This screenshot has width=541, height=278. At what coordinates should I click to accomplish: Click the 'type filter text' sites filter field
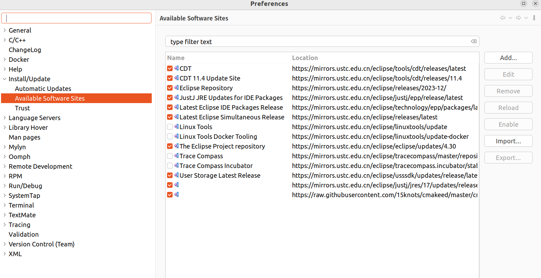[x=322, y=42]
